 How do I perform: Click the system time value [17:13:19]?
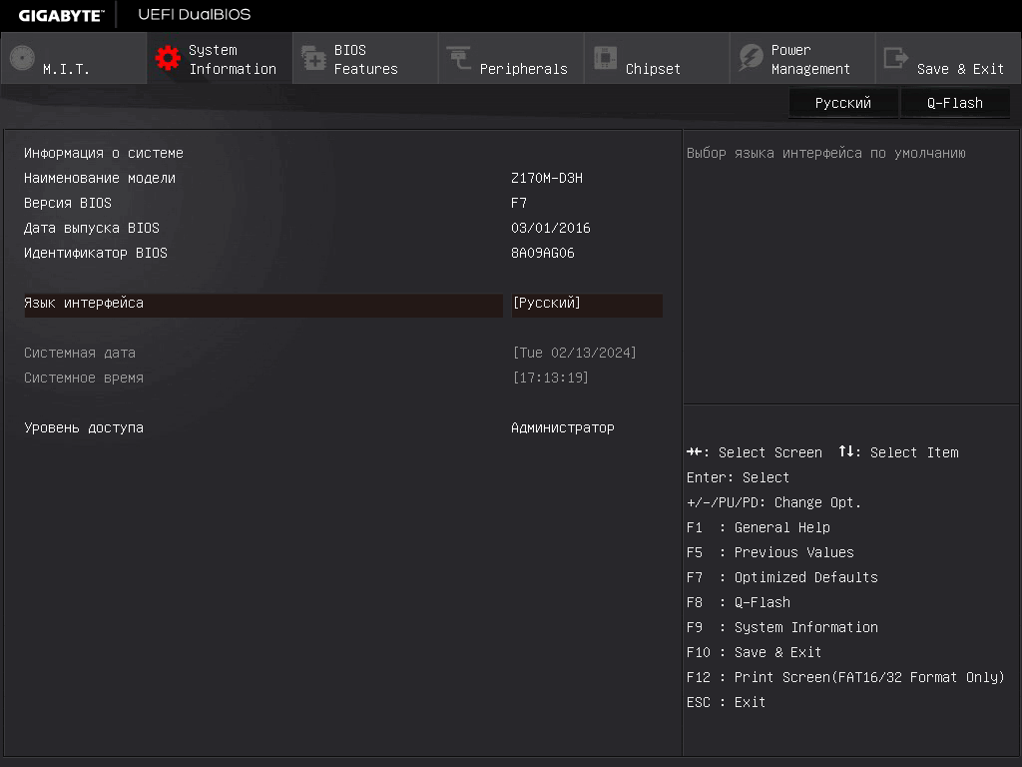click(x=550, y=378)
